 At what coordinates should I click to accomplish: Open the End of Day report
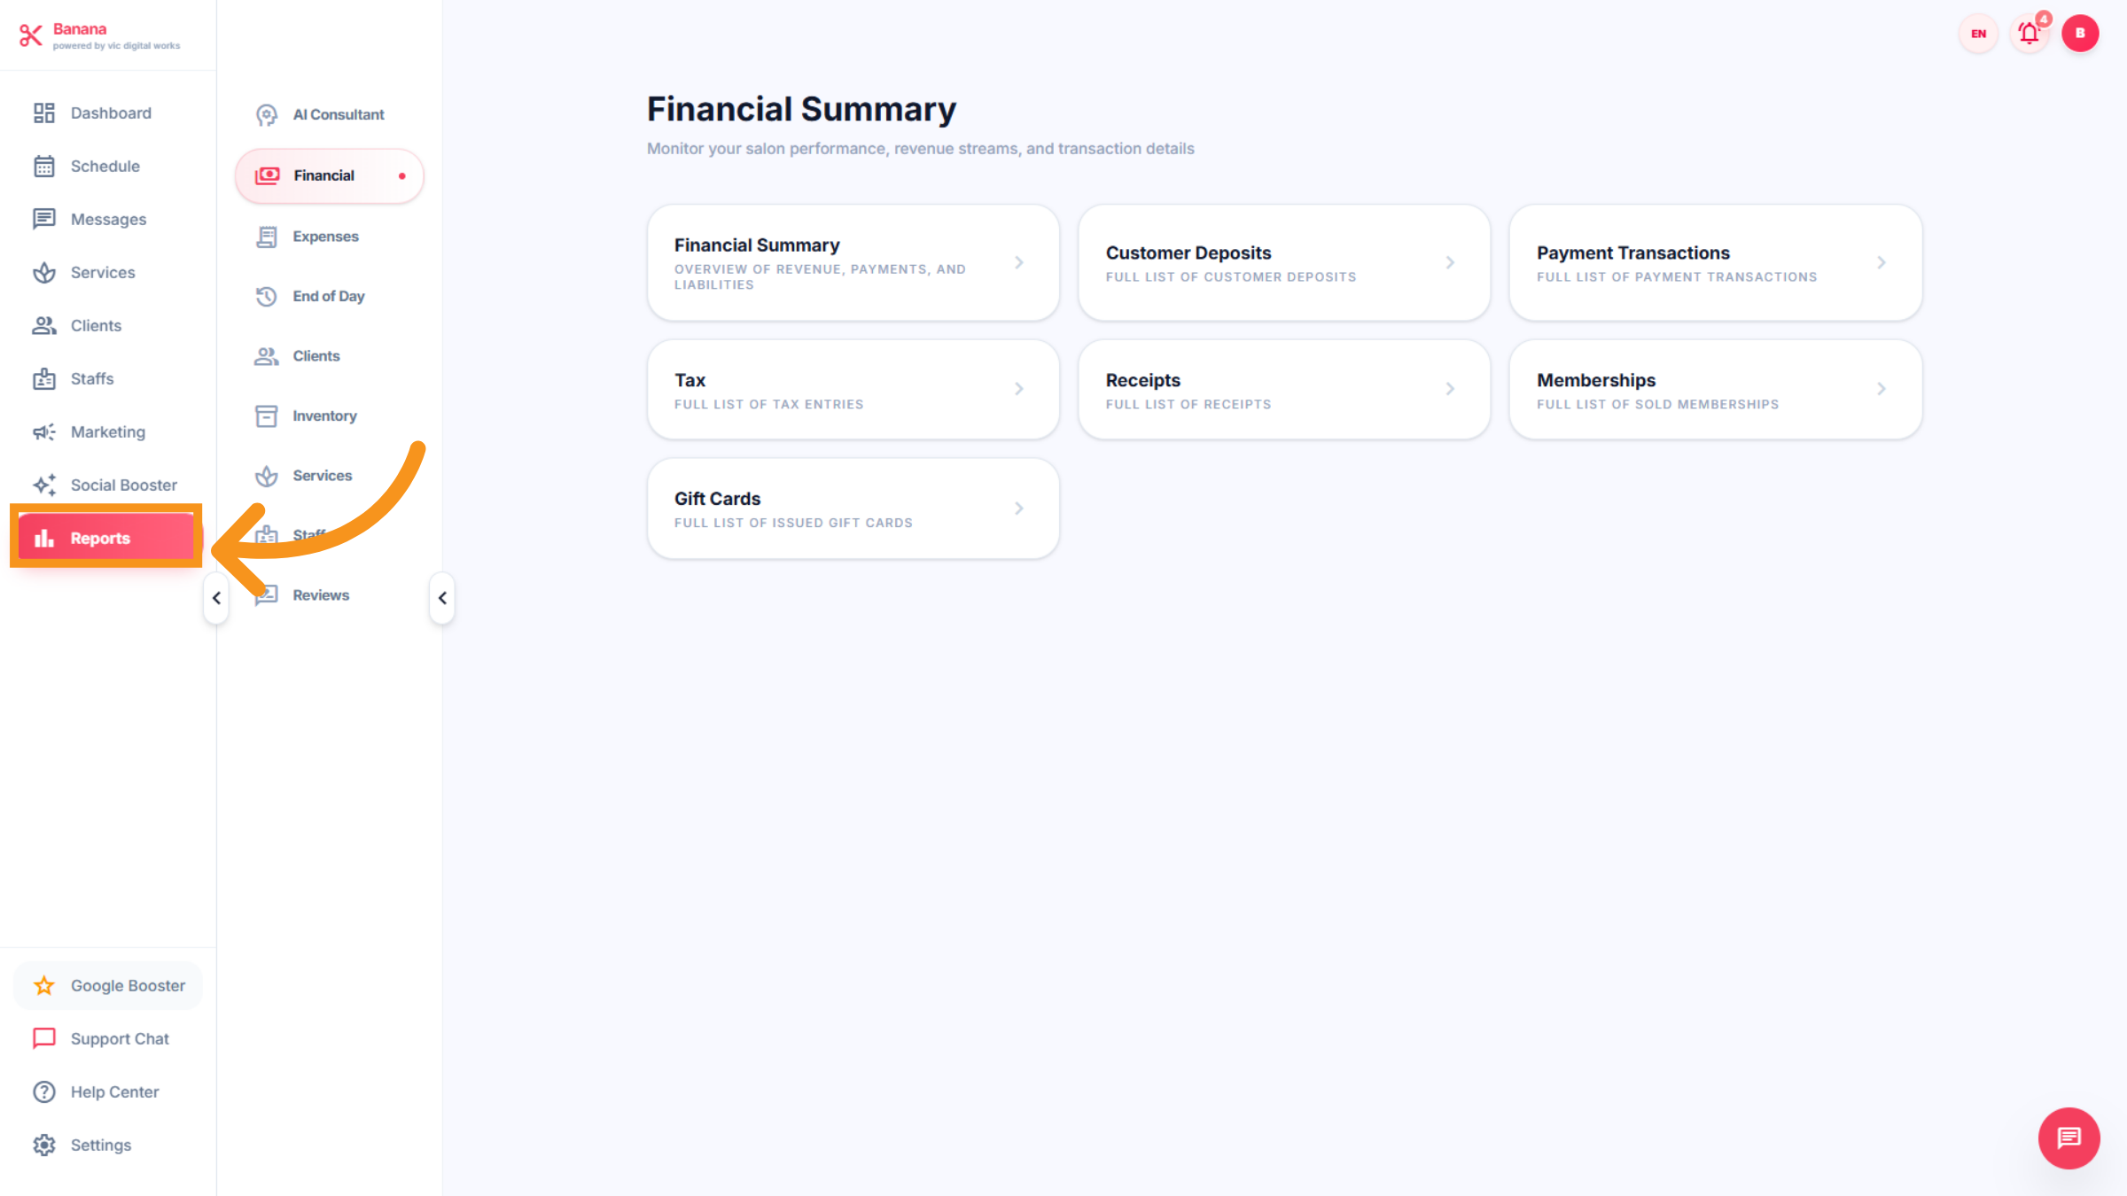328,296
